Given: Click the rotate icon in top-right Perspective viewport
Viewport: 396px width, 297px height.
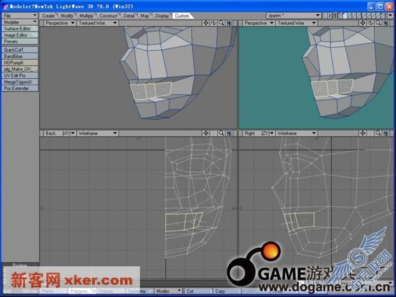Looking at the screenshot, I should point(371,23).
